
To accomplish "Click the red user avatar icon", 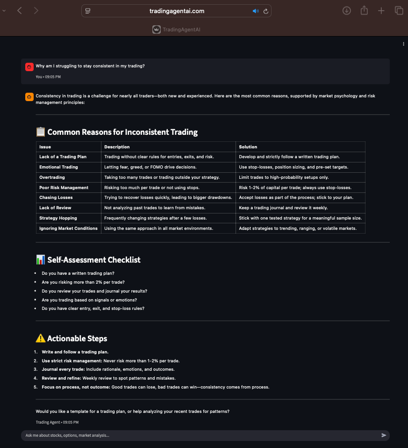I will [29, 66].
